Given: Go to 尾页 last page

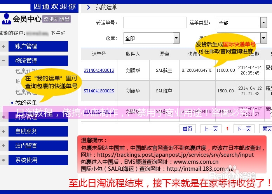Looking at the screenshot, I should pos(266,129).
